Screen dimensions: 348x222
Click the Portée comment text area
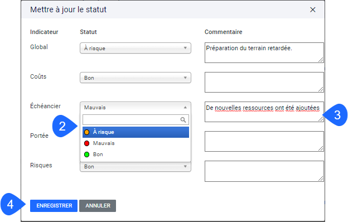click(264, 142)
